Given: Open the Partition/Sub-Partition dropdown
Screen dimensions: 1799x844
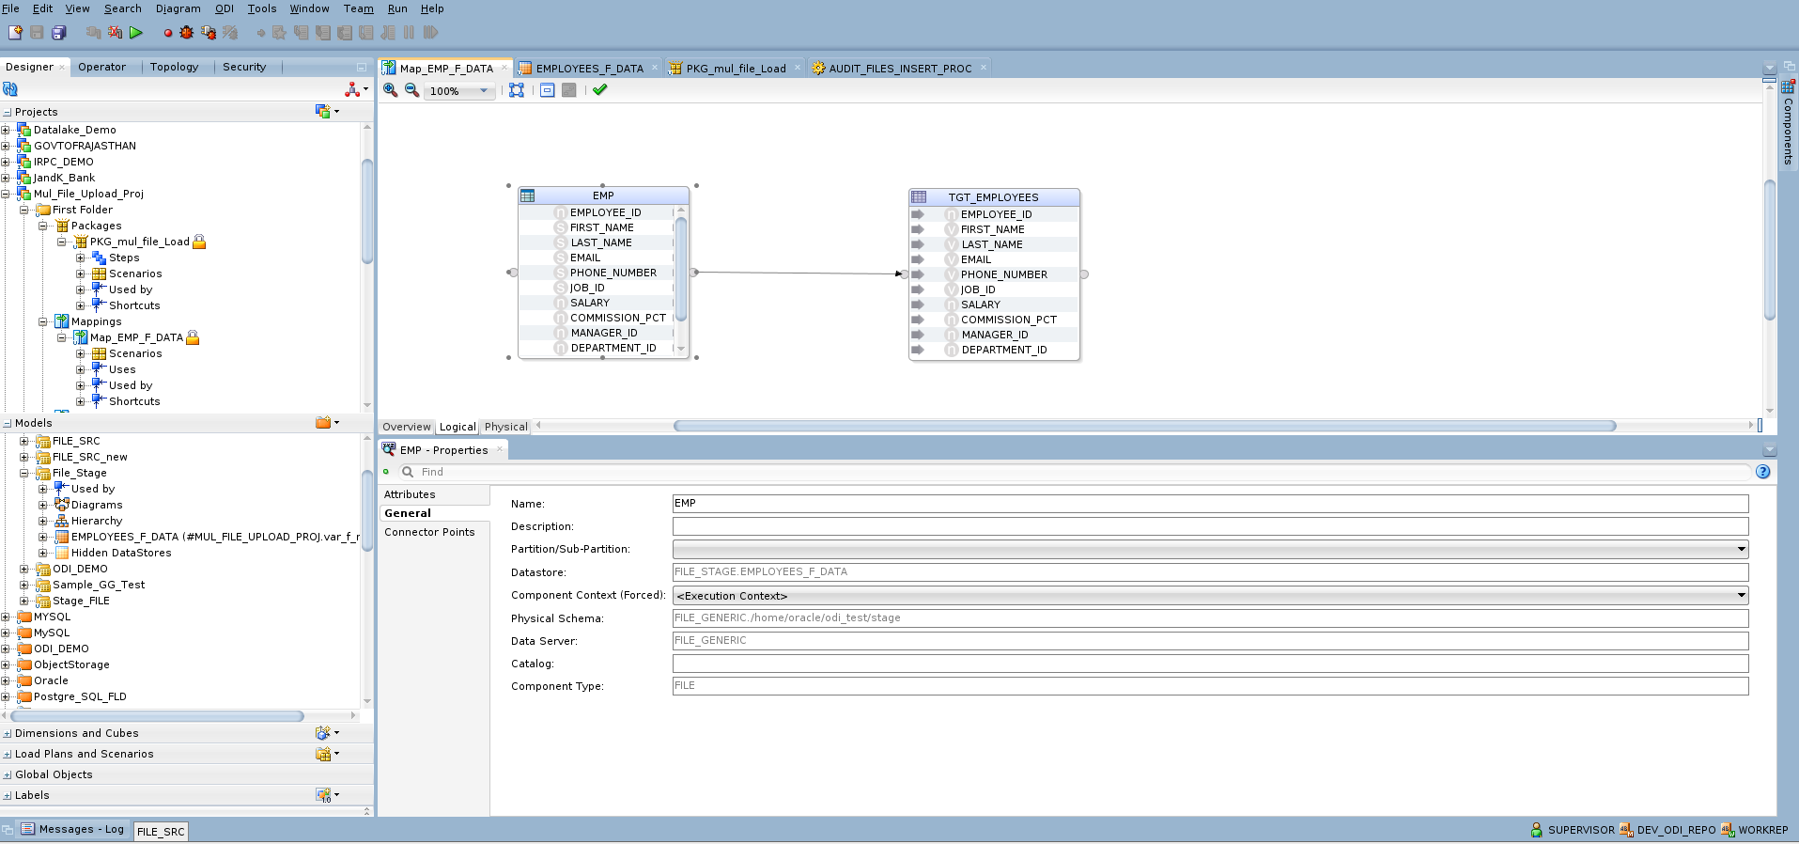Looking at the screenshot, I should pyautogui.click(x=1741, y=549).
